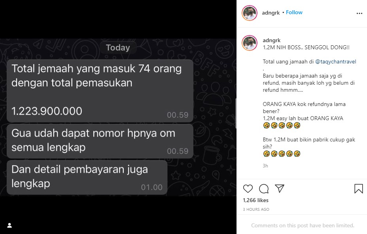Share post using the paper plane icon

(280, 189)
